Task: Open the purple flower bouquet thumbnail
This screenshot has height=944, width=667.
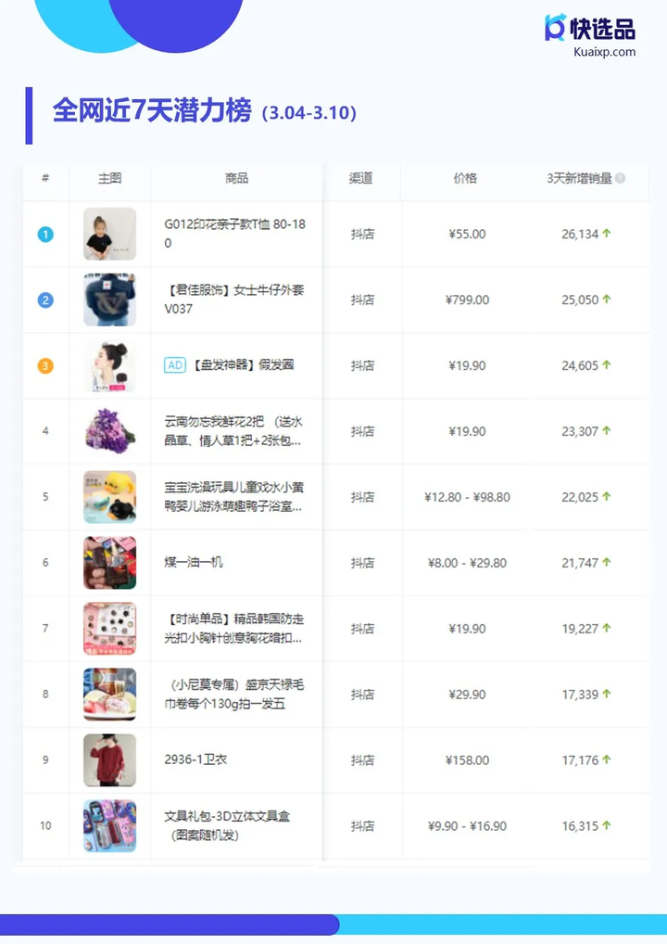Action: (109, 431)
